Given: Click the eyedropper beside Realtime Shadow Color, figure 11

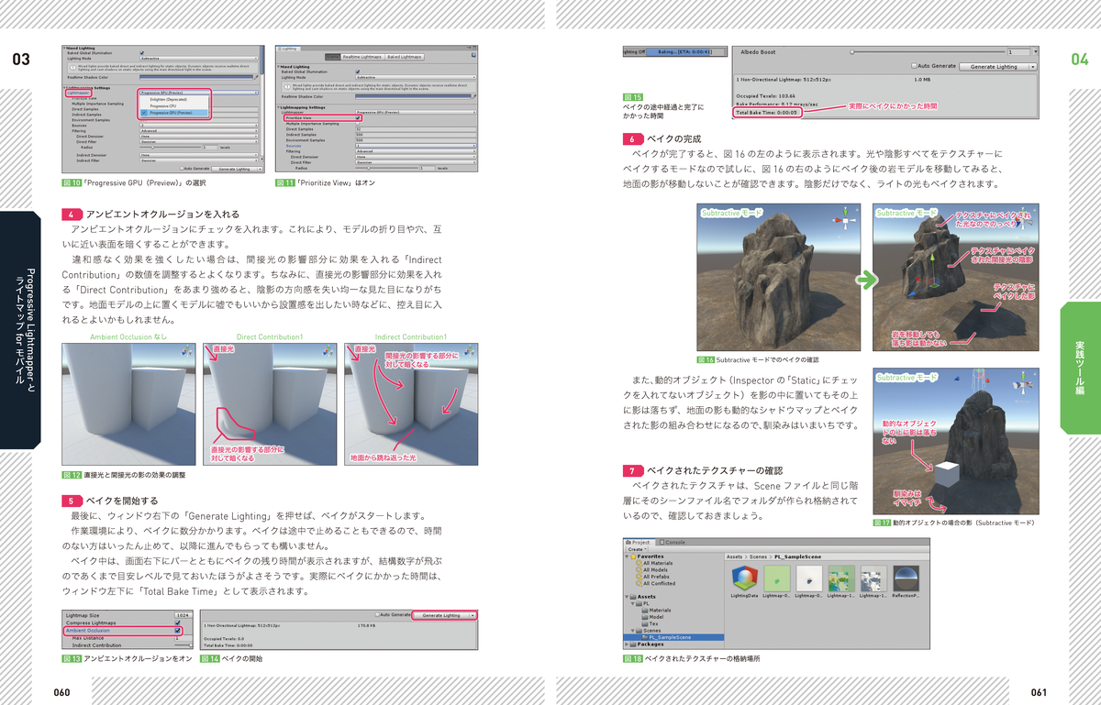Looking at the screenshot, I should [x=474, y=96].
